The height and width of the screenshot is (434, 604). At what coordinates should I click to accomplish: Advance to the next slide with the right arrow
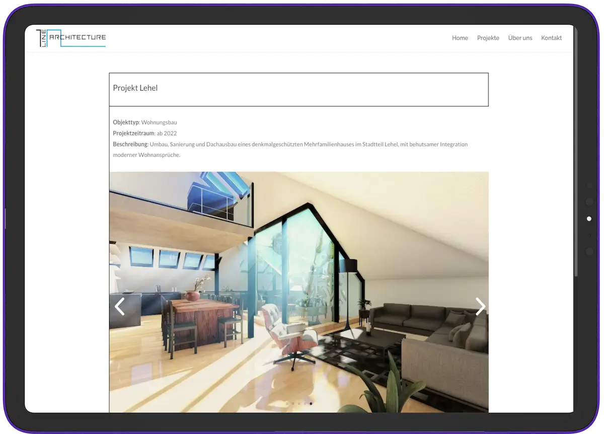pos(481,306)
